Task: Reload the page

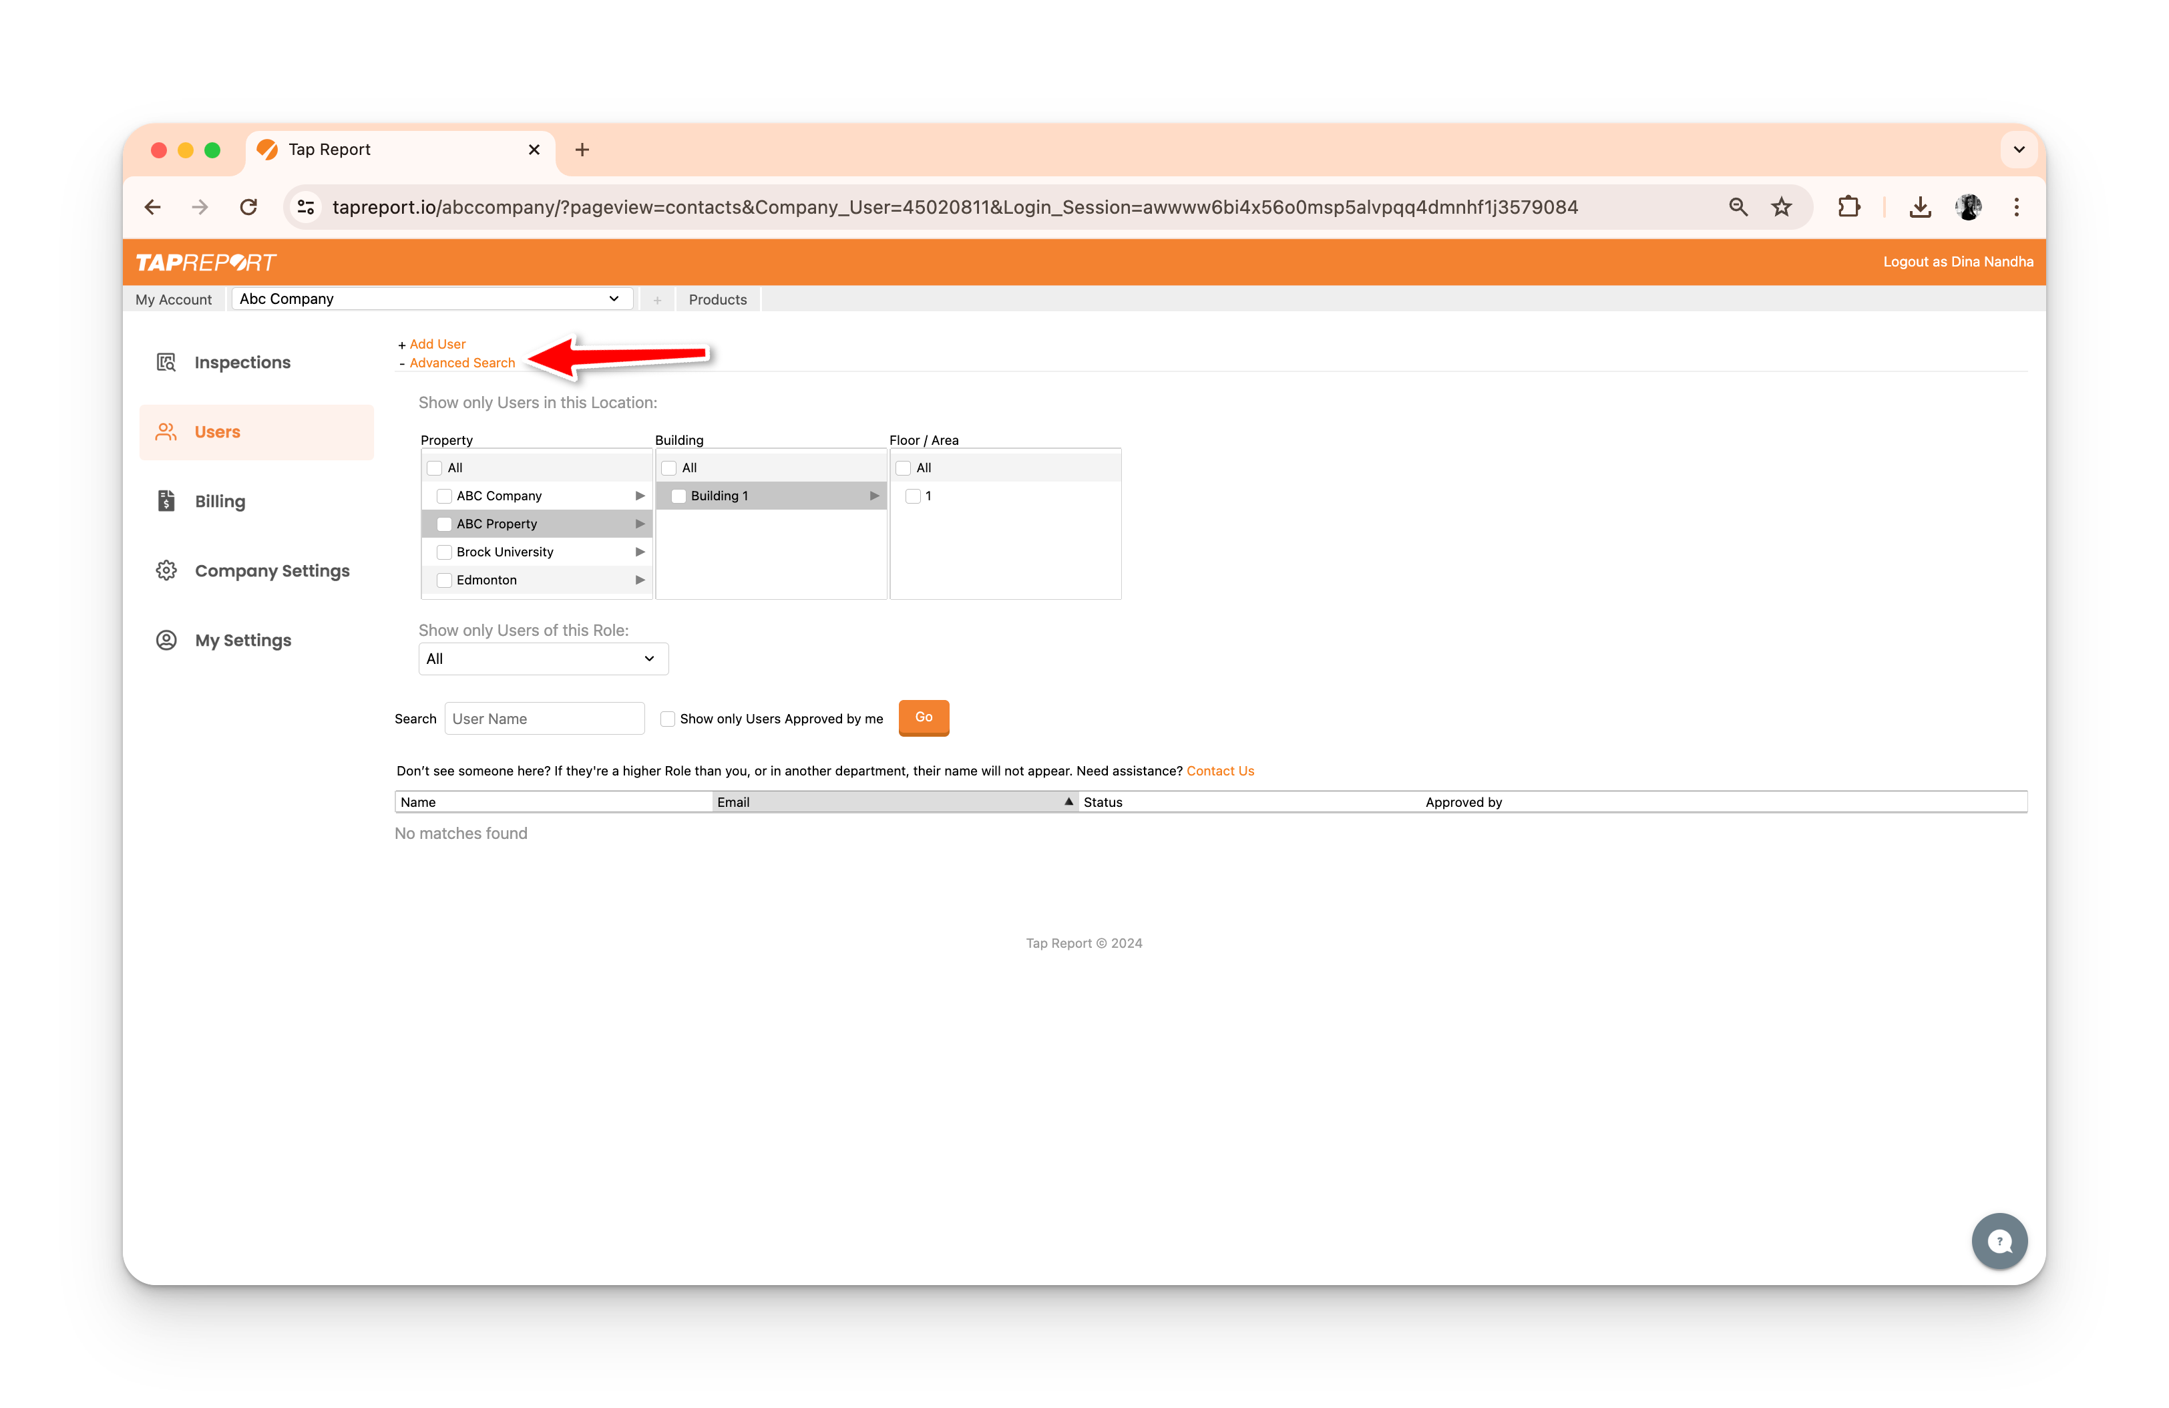Action: 248,208
